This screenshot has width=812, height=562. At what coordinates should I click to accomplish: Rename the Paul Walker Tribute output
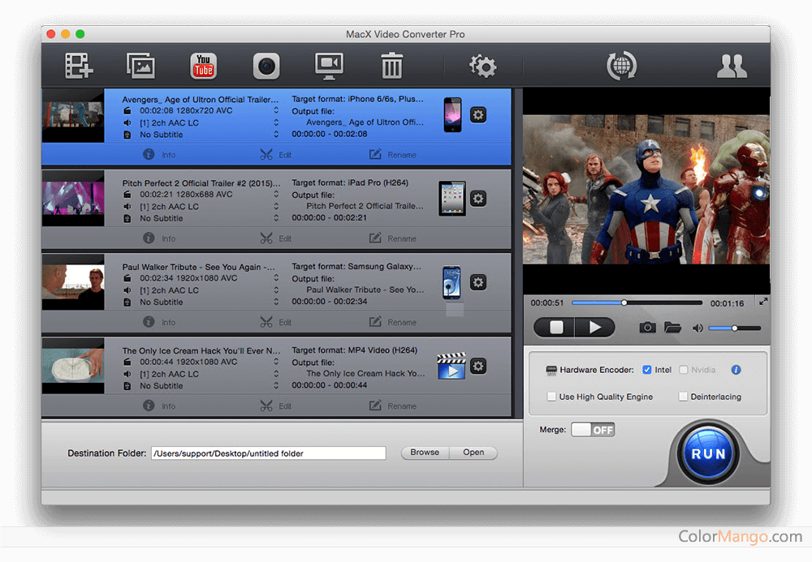pyautogui.click(x=392, y=322)
